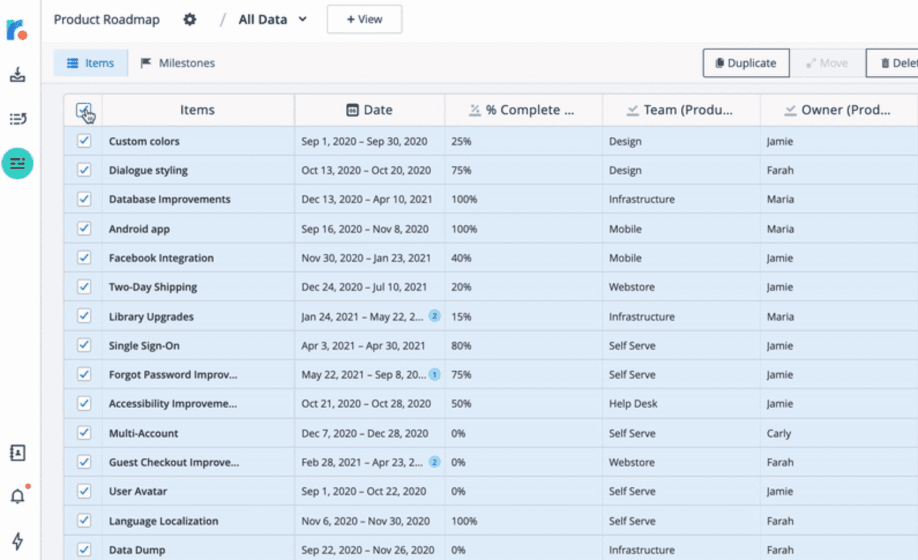The width and height of the screenshot is (918, 560).
Task: Select the green roadmap icon in sidebar
Action: coord(17,163)
